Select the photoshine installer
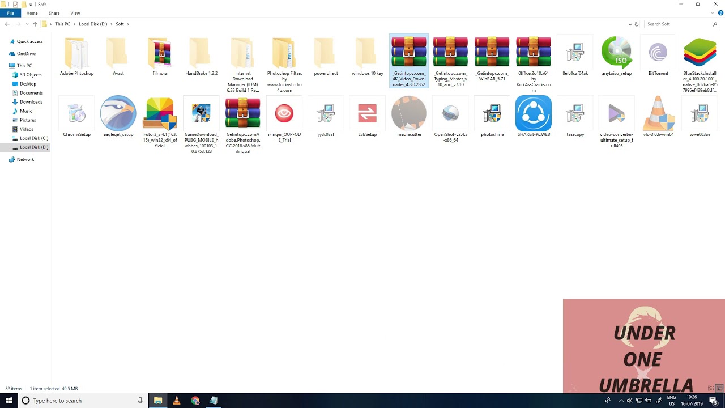Screen dimensions: 725x408 pos(492,118)
